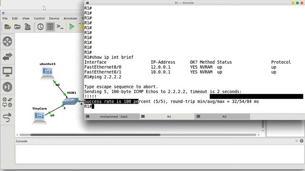Screen dimensions: 305x171
Task: Browse Switches in device sidebar
Action: [x=8, y=57]
